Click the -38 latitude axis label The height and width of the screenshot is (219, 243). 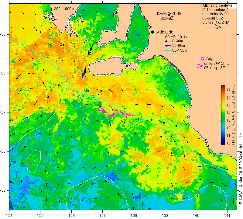(x=3, y=151)
